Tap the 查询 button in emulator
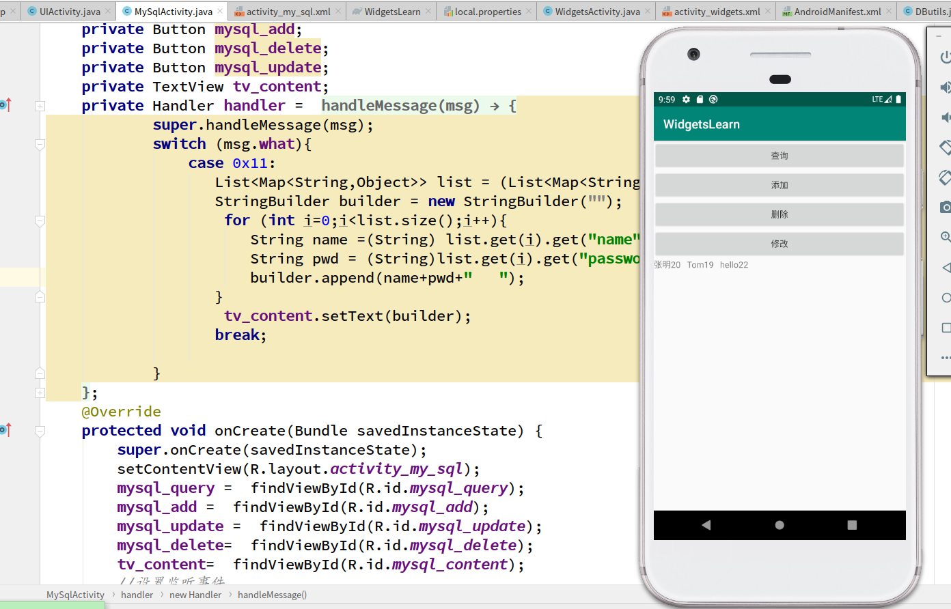Image resolution: width=951 pixels, height=609 pixels. [x=780, y=156]
